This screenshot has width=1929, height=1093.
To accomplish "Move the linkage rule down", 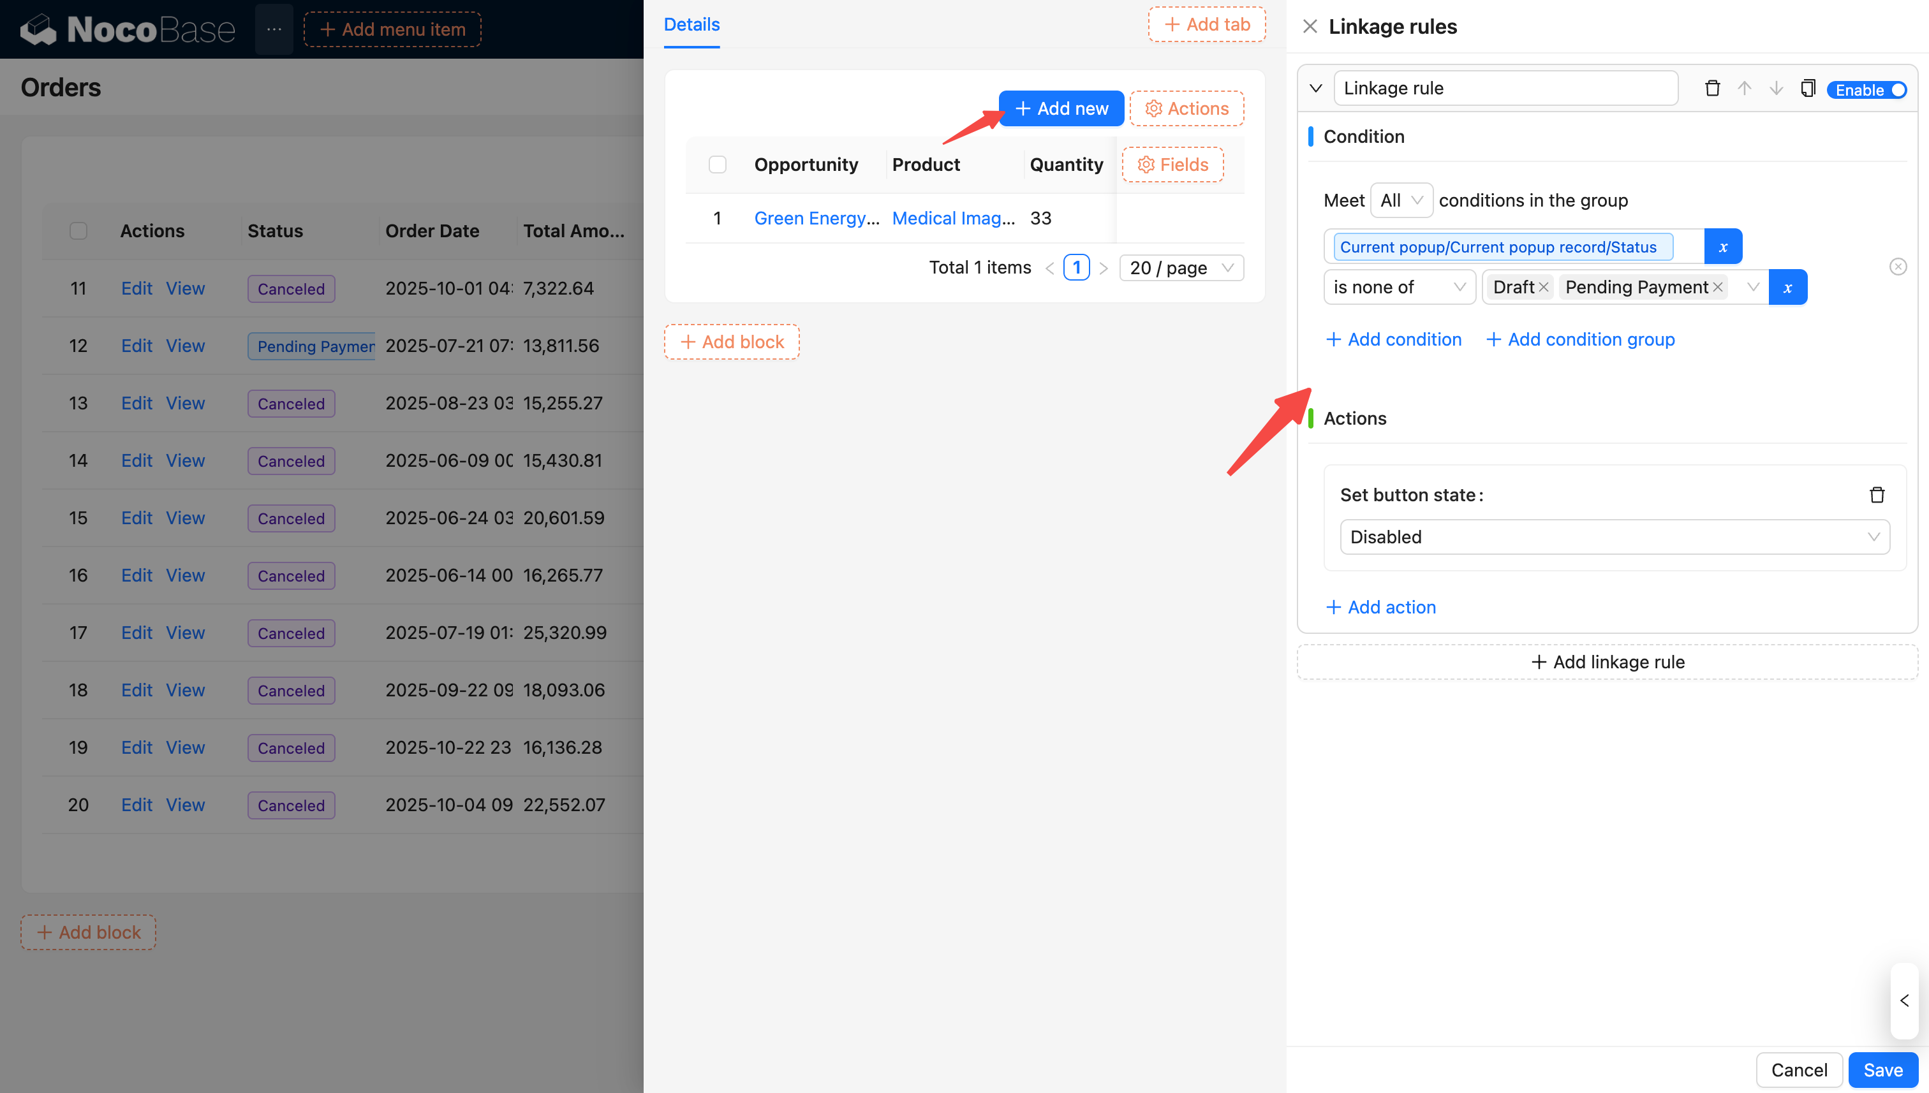I will [x=1776, y=89].
